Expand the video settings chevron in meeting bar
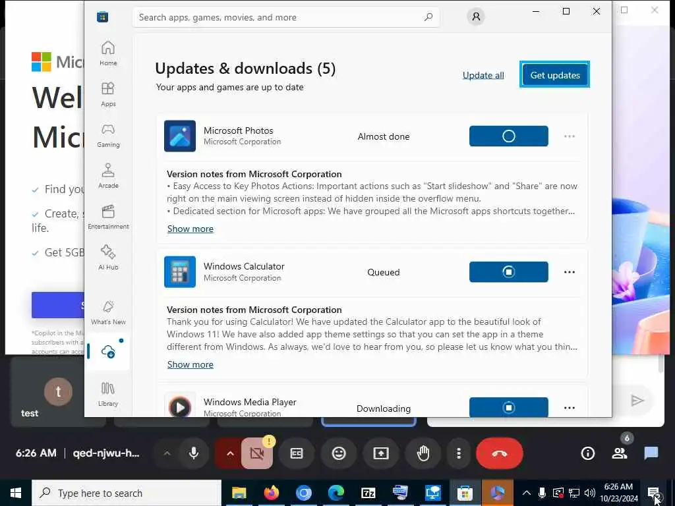Image resolution: width=675 pixels, height=506 pixels. pos(230,453)
